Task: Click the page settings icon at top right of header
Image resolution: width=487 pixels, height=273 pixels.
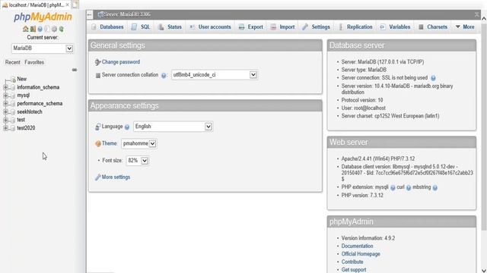Action: click(x=477, y=14)
